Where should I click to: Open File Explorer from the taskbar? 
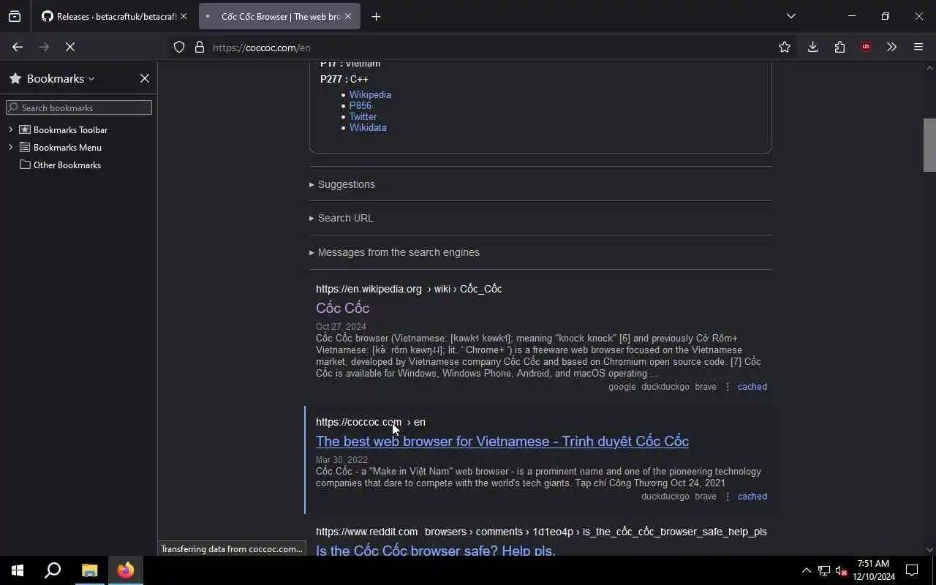tap(89, 570)
